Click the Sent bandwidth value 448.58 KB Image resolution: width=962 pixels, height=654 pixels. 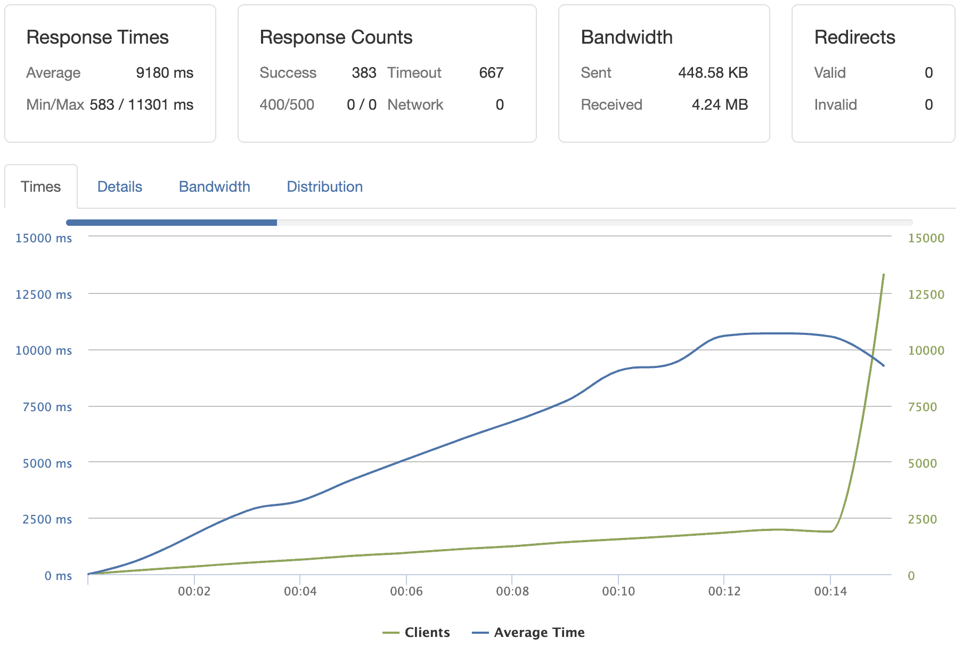pyautogui.click(x=713, y=72)
